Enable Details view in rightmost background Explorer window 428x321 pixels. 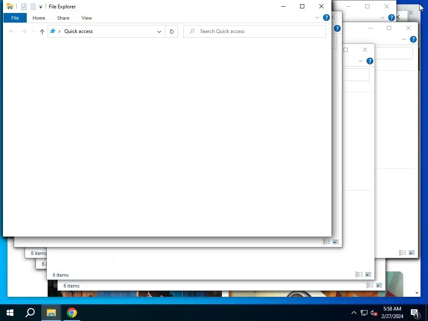tap(403, 253)
